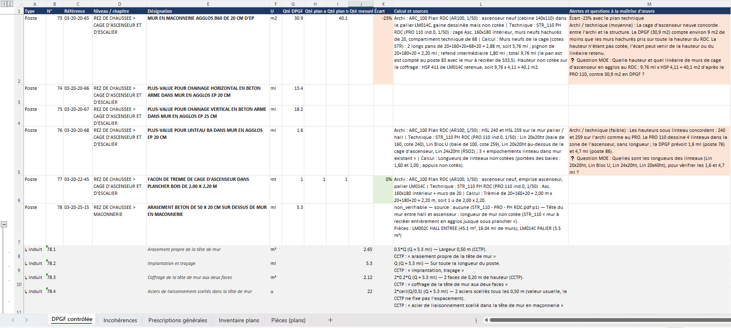Open the DPGF contrôlée sheet tab

coord(72,319)
